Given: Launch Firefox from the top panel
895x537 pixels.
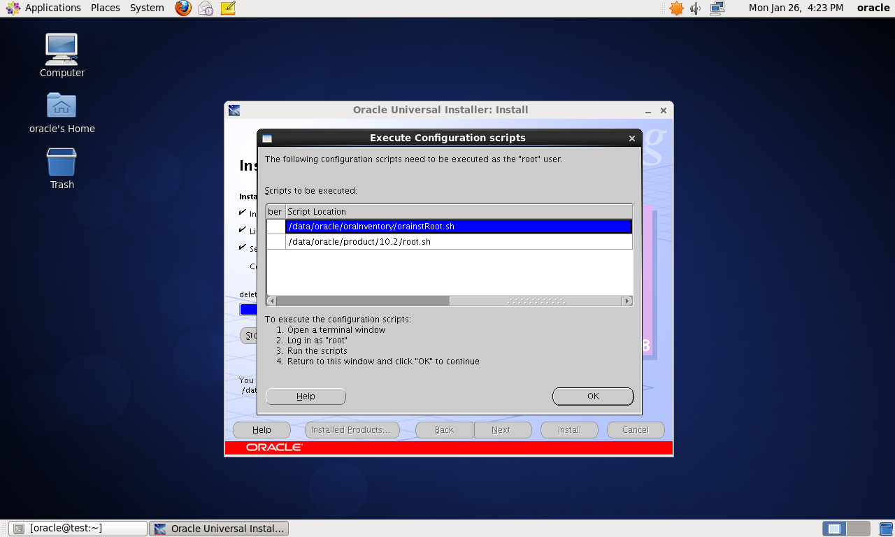Looking at the screenshot, I should point(183,8).
